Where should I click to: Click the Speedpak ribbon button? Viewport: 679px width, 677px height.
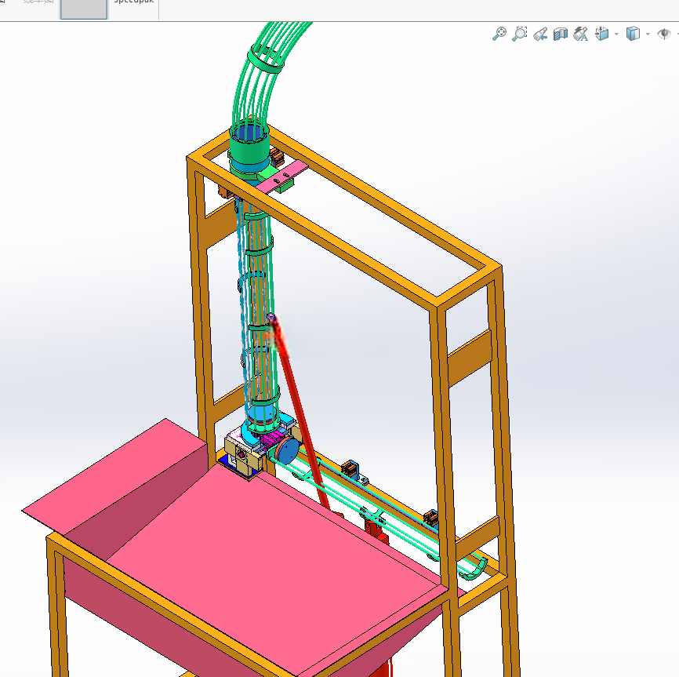pyautogui.click(x=133, y=8)
